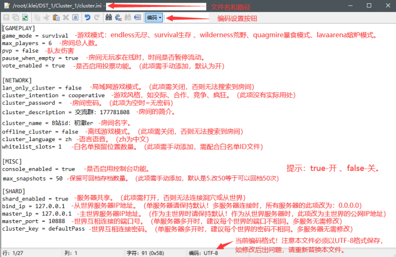The width and height of the screenshot is (396, 257).
Task: Click the 列: 1 column status entry
Action: [71, 253]
